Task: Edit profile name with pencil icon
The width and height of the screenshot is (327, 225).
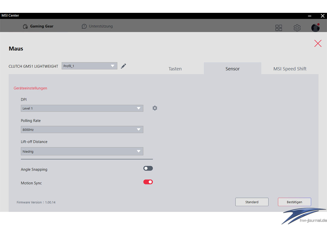Action: 123,66
